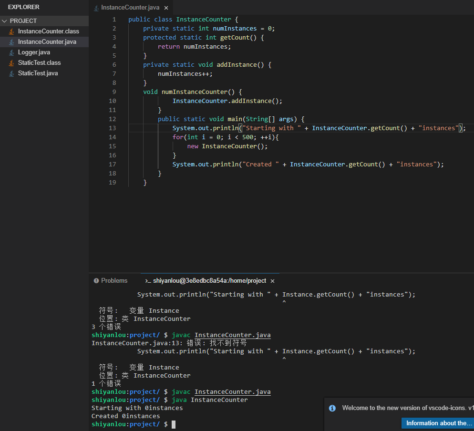Click the terminal prompt icon on terminal tab

point(148,281)
